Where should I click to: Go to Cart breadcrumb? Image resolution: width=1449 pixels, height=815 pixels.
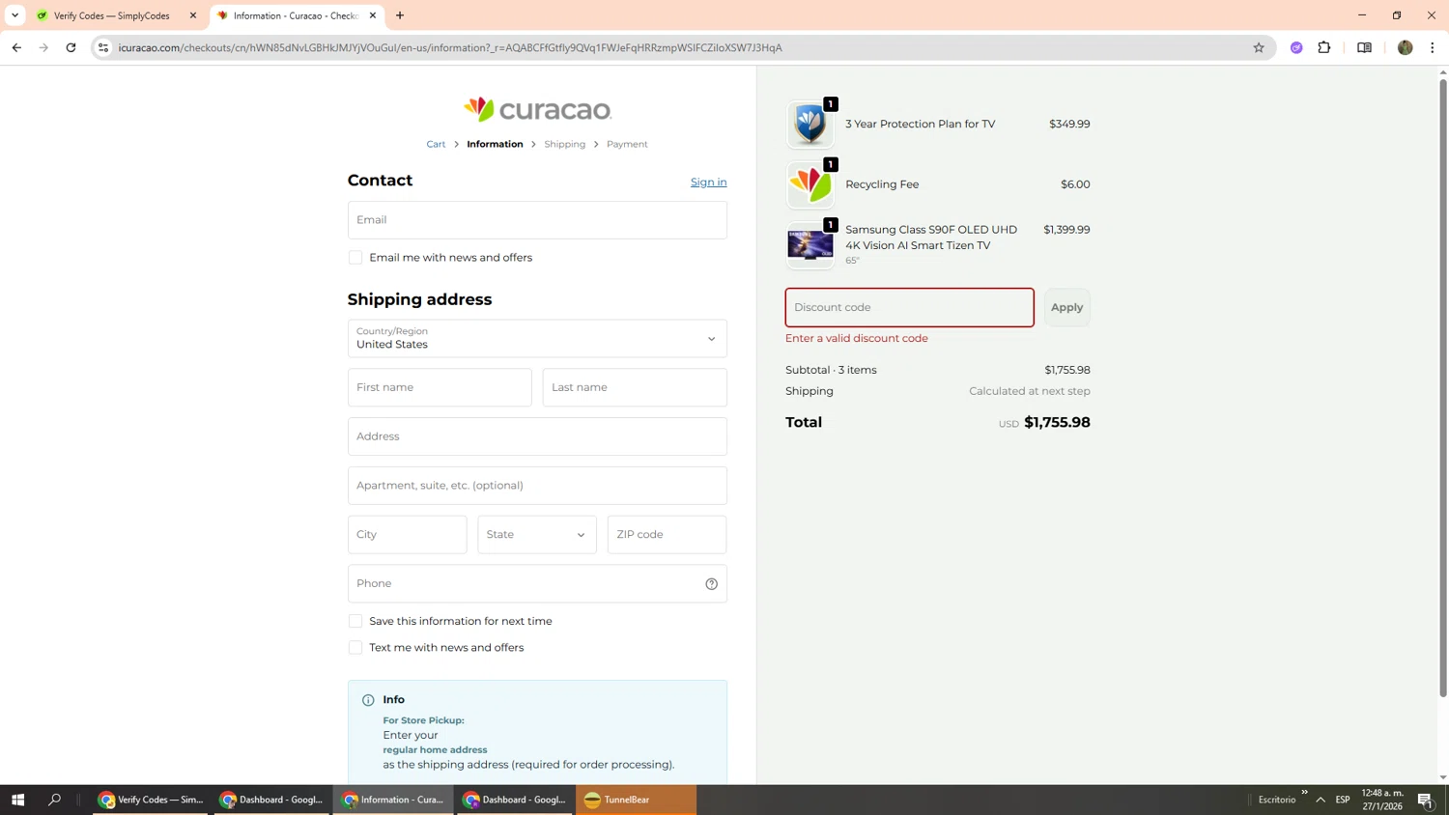(x=436, y=144)
